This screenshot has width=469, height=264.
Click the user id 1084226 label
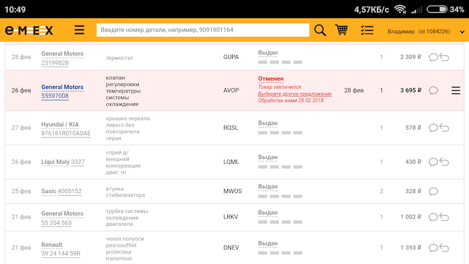(x=434, y=31)
